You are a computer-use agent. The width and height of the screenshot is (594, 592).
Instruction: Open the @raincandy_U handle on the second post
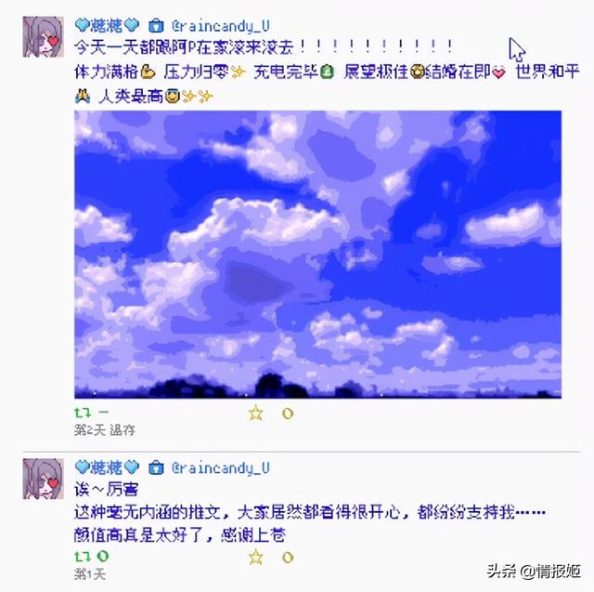tap(221, 467)
